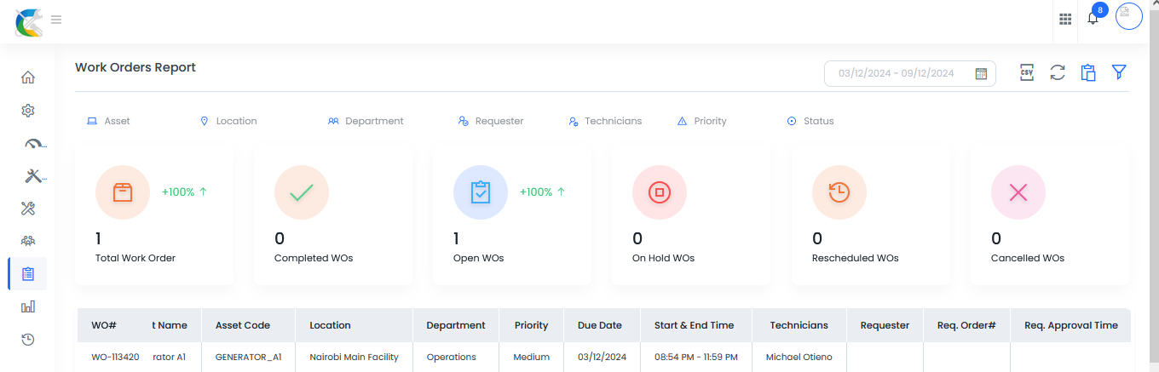The width and height of the screenshot is (1159, 372).
Task: Open the Technicians filter
Action: tap(605, 121)
